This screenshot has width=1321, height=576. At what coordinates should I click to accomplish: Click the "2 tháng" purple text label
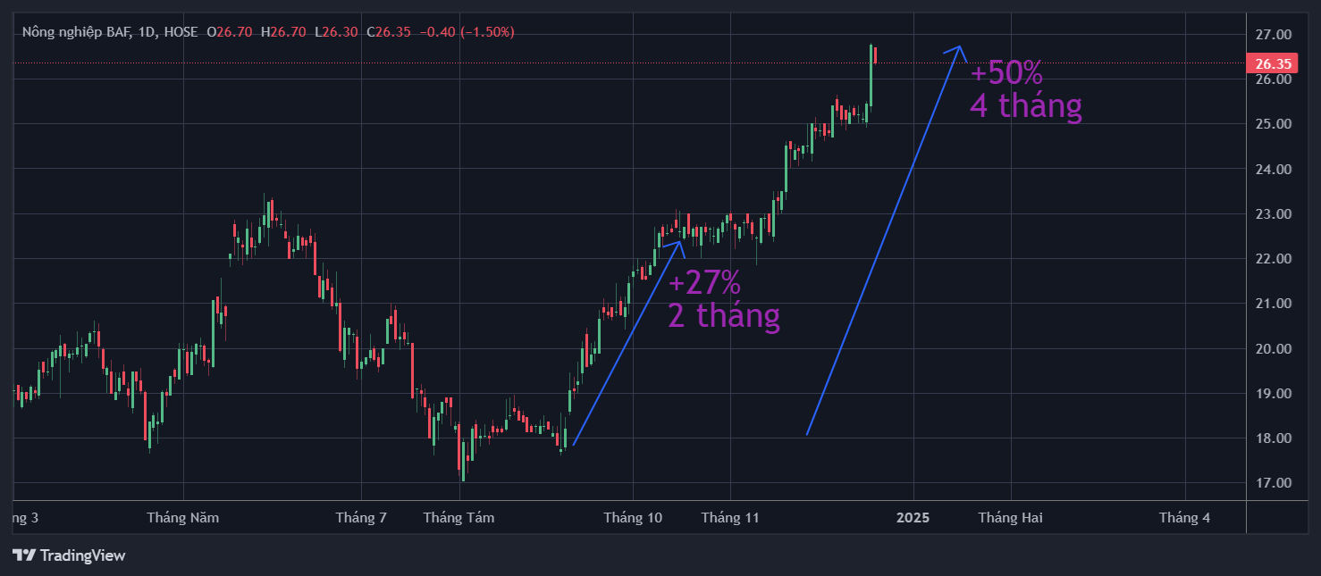(724, 315)
